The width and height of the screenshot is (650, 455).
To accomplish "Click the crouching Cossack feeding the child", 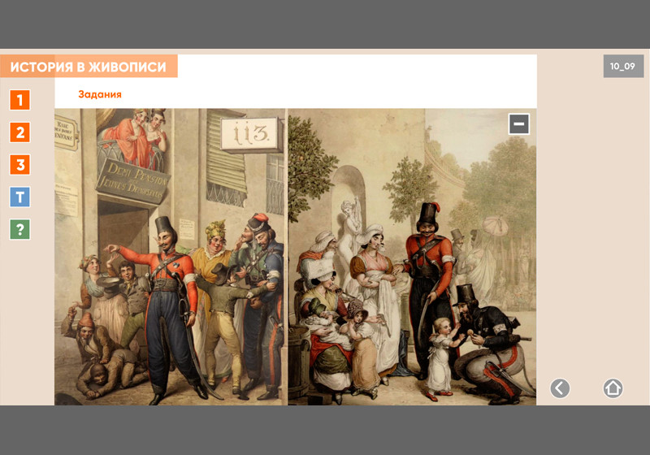I will (489, 344).
